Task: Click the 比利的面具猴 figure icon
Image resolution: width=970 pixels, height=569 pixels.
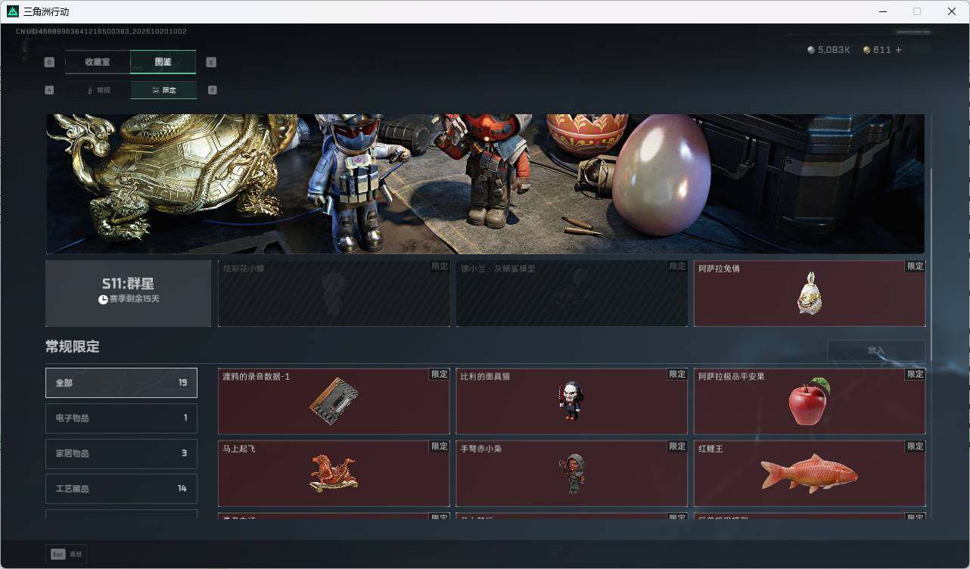Action: [x=571, y=401]
